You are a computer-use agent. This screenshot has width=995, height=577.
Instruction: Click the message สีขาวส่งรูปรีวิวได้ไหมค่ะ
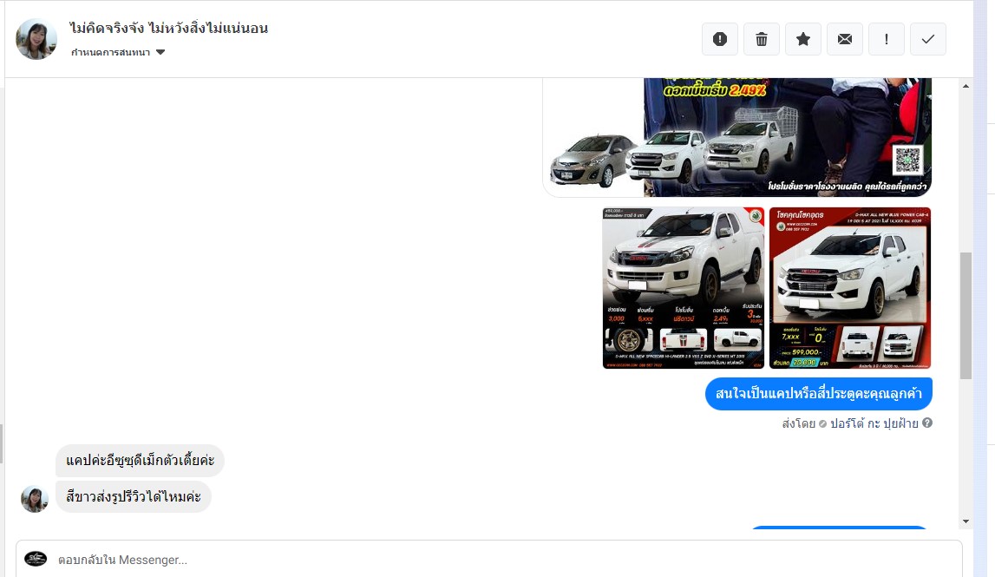[x=134, y=496]
